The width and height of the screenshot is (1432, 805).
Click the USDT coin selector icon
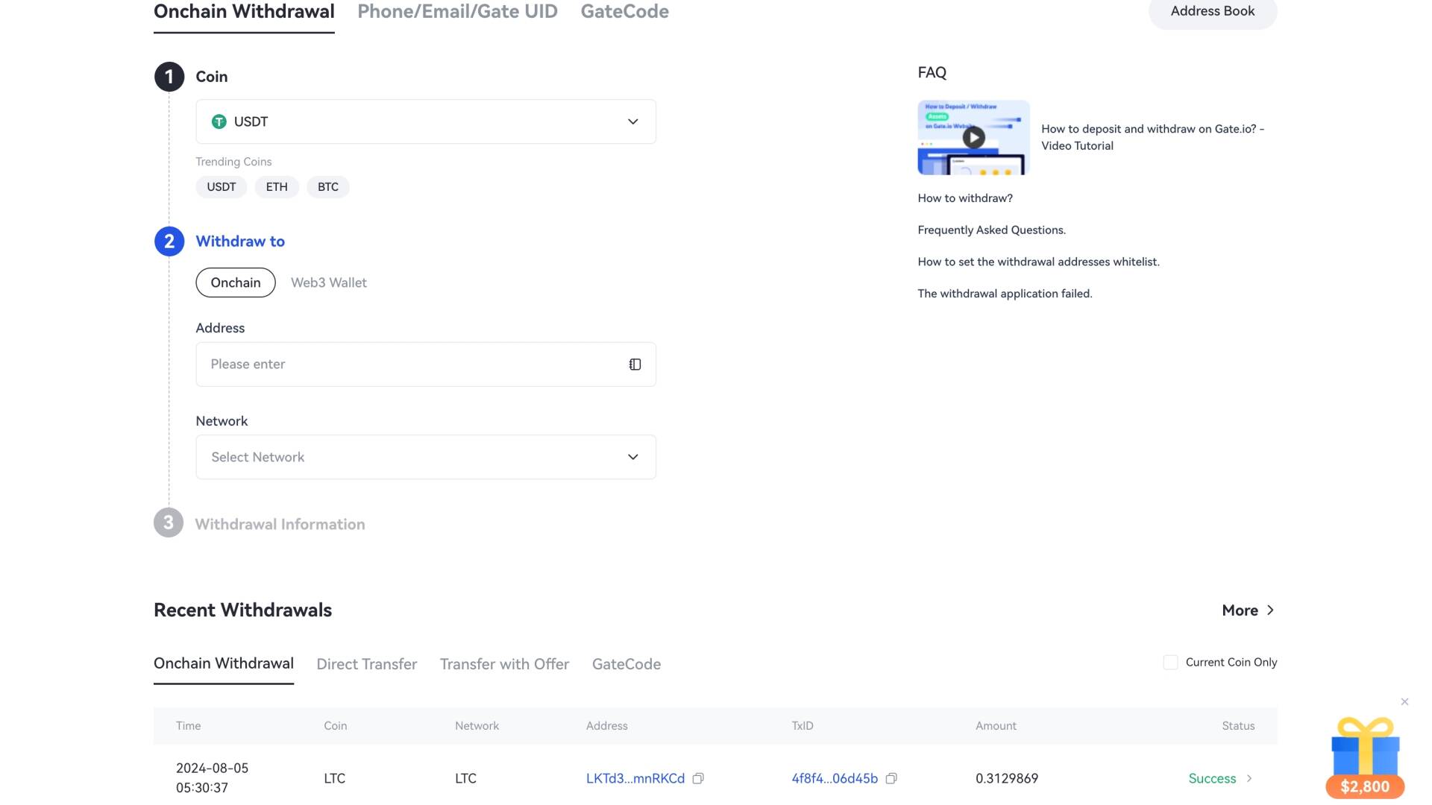point(219,121)
